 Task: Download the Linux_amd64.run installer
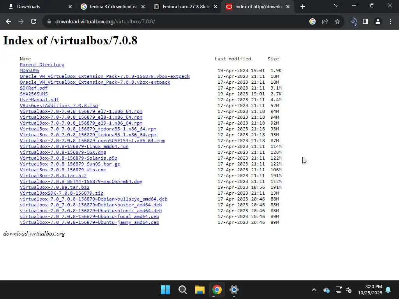(74, 146)
